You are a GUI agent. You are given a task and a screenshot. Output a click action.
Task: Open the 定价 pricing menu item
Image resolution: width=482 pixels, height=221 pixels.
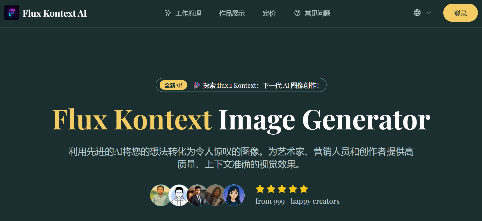coord(269,13)
